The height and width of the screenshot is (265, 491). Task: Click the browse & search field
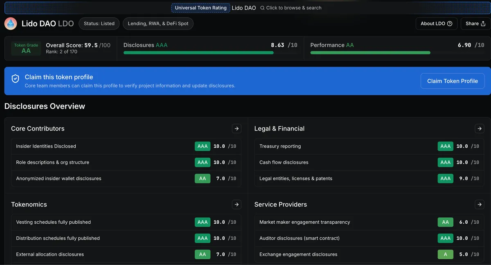(291, 8)
